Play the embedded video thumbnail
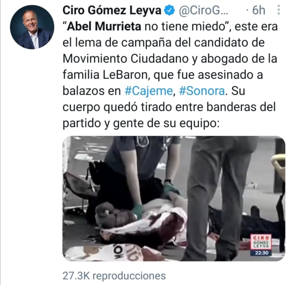Viewport: 295px width, 285px height. [174, 199]
